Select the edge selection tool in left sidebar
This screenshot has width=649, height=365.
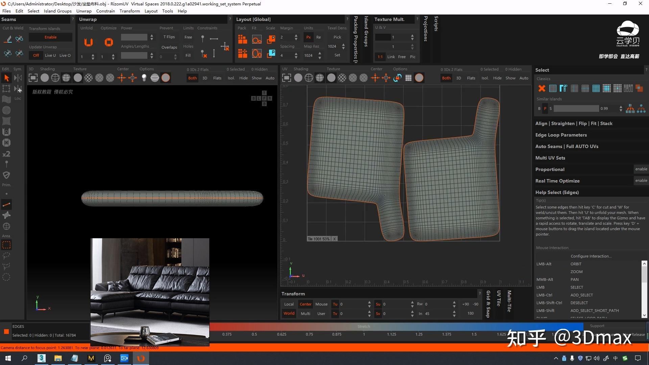coord(6,204)
